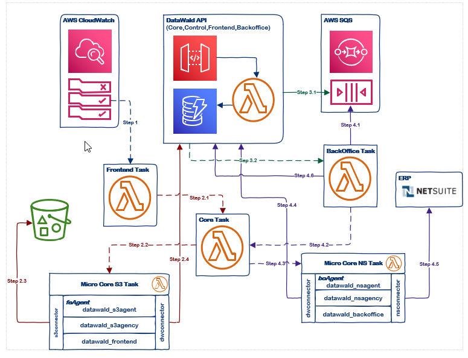Click the s3connector vertical label

click(56, 322)
